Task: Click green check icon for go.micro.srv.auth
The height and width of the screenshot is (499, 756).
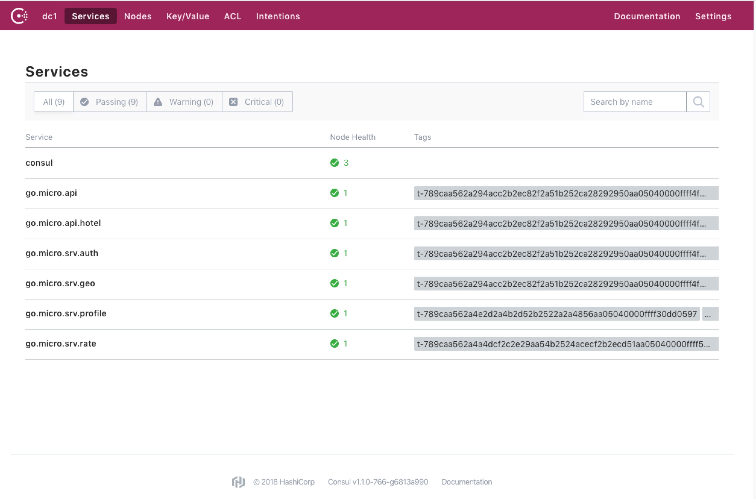Action: click(335, 253)
